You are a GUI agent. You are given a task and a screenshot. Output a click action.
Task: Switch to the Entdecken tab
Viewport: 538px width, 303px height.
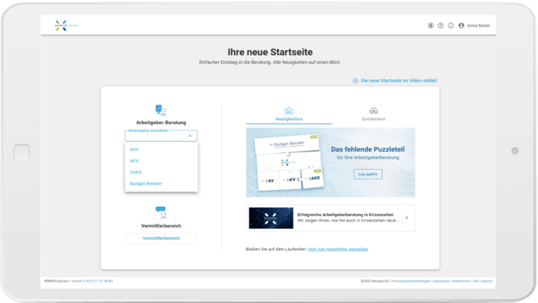tap(373, 115)
